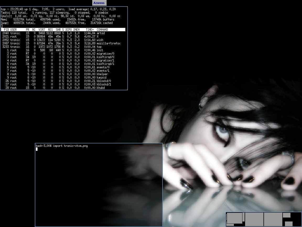Click the RES column header in top

pos(50,29)
